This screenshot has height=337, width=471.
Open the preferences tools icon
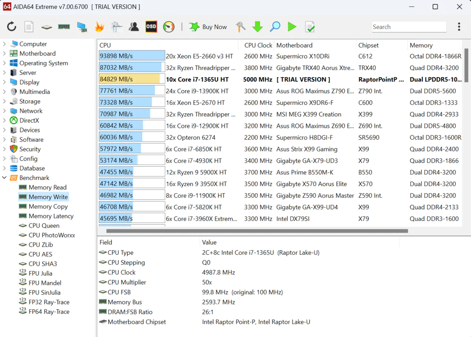click(x=240, y=27)
